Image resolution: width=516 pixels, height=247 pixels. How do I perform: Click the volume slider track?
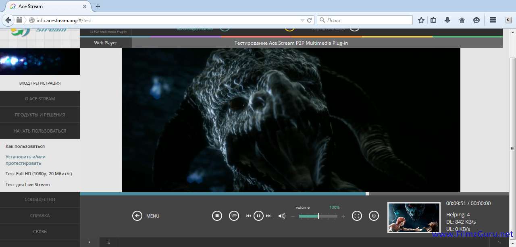[x=318, y=216]
